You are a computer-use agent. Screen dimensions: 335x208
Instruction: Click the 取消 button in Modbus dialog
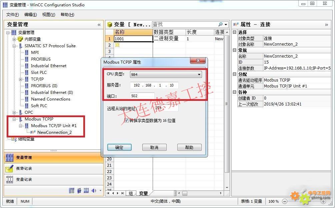tap(154, 147)
